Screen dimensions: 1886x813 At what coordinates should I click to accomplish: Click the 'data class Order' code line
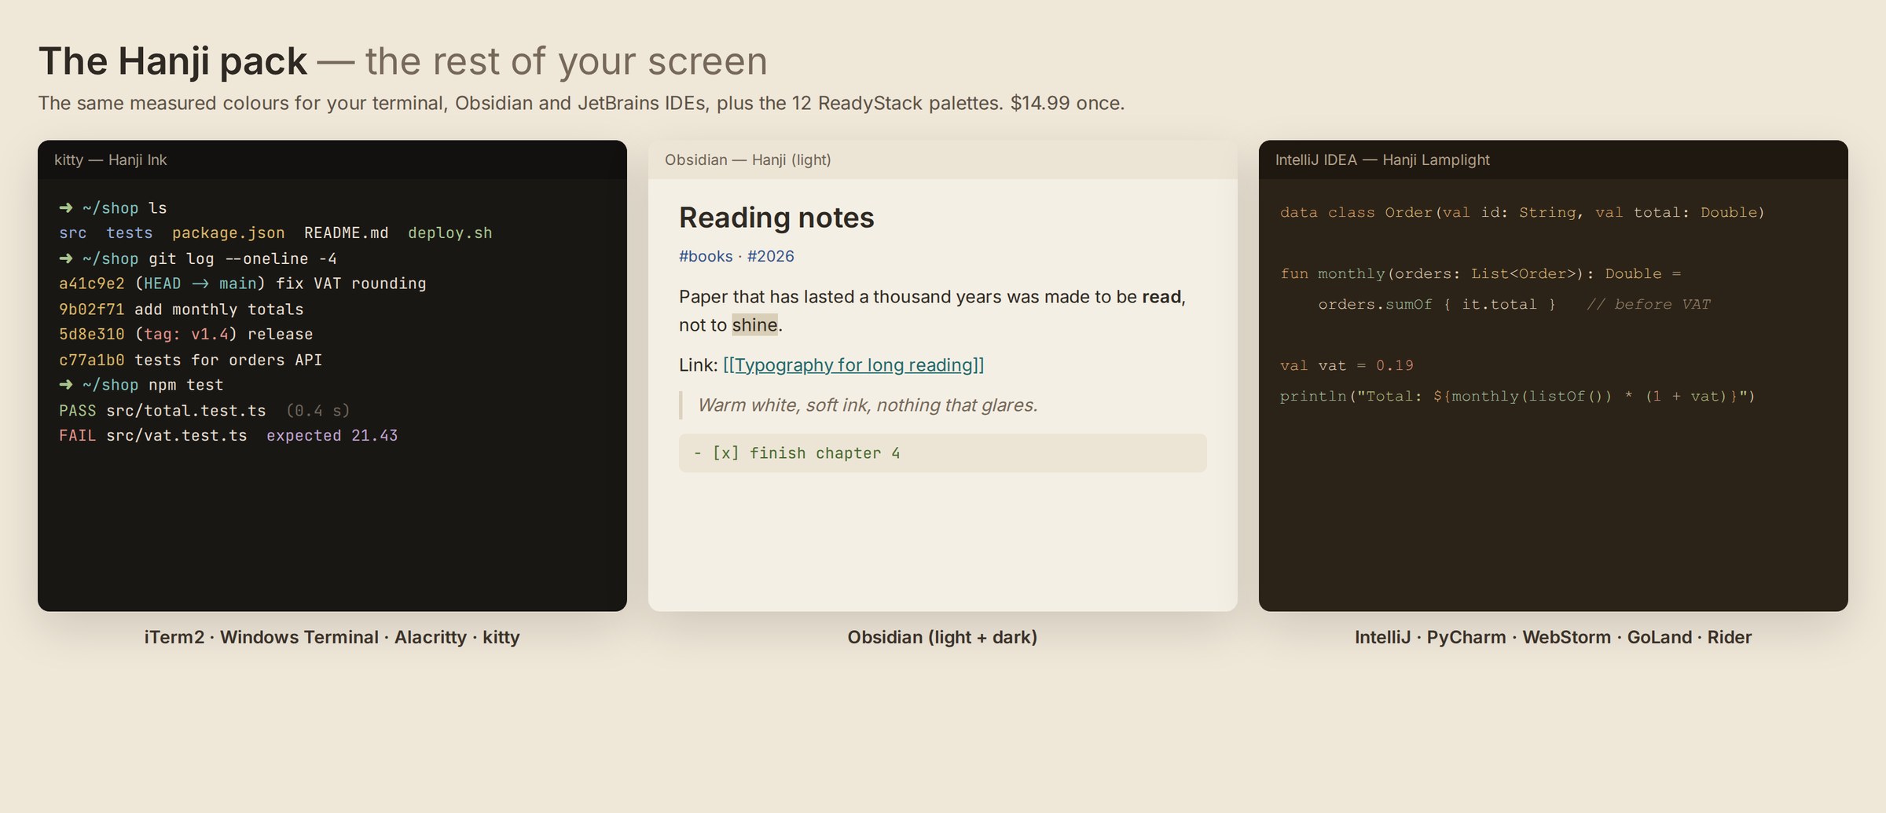(x=1522, y=212)
